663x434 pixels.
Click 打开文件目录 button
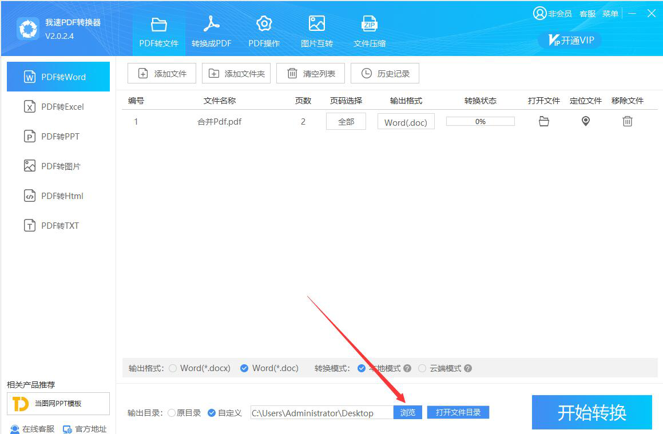pyautogui.click(x=458, y=412)
